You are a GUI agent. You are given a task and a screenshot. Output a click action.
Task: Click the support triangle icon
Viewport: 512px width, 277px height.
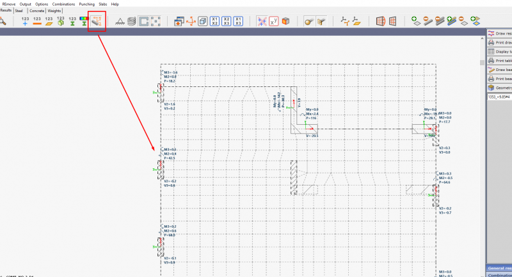pyautogui.click(x=119, y=21)
